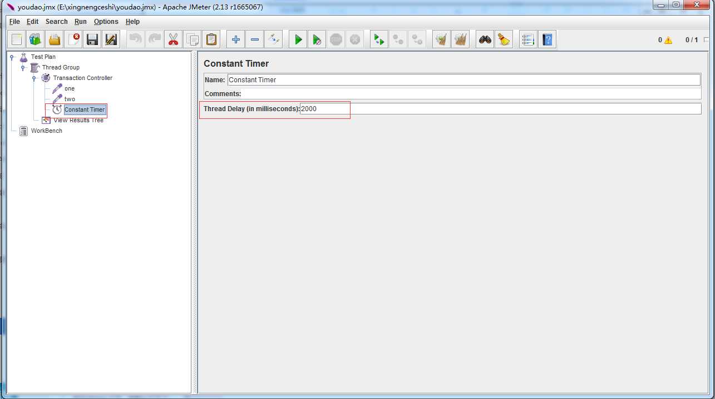The image size is (715, 399).
Task: Click Remote stop all icon
Action: pyautogui.click(x=398, y=39)
